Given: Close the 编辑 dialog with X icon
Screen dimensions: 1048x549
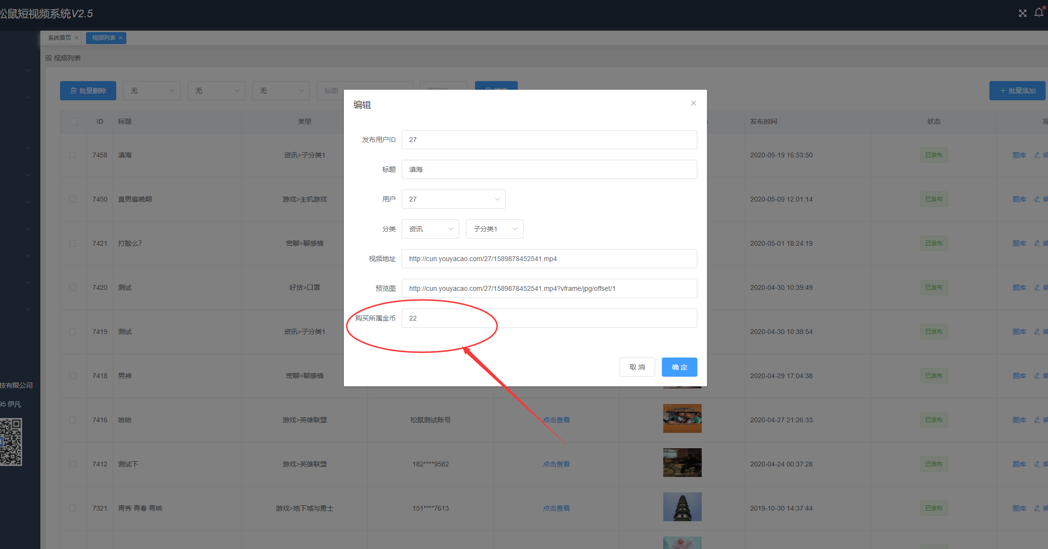Looking at the screenshot, I should coord(693,103).
